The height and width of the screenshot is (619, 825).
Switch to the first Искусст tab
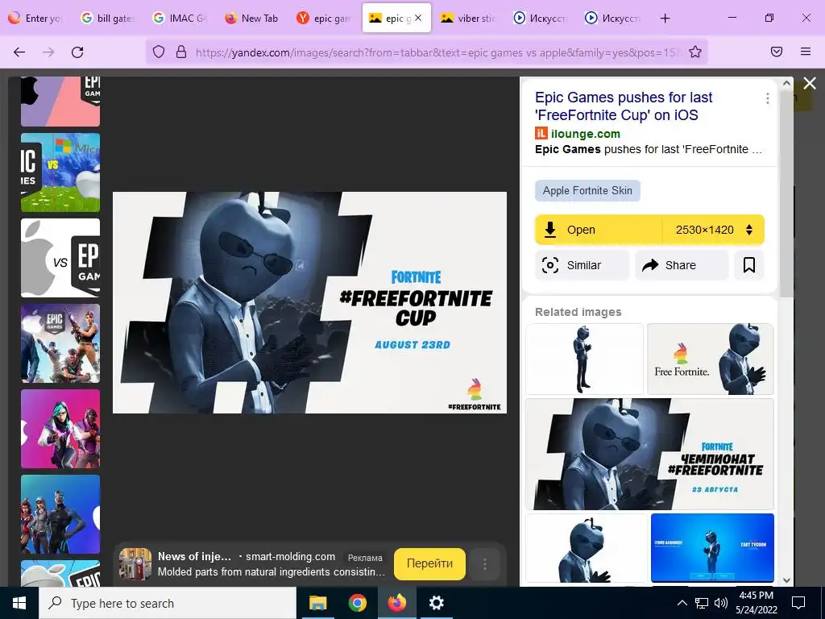coord(541,19)
